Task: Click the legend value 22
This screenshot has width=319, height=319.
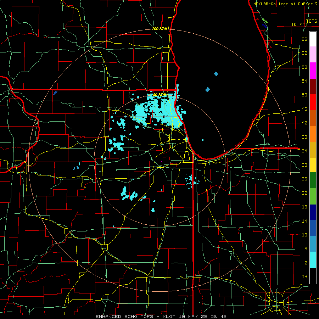Action: (x=304, y=193)
